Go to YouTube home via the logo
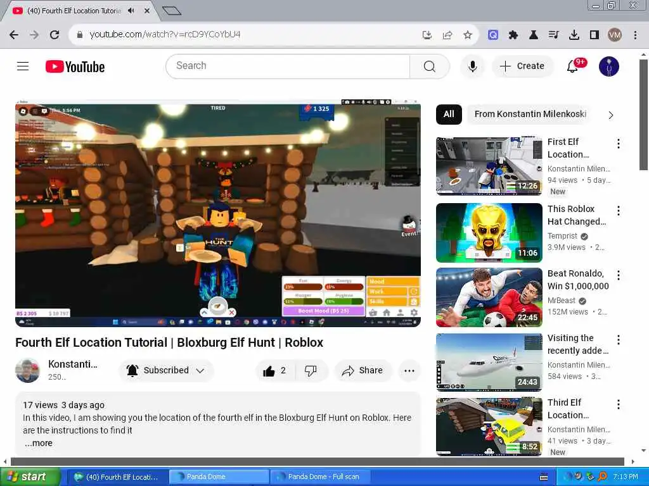The height and width of the screenshot is (486, 649). pos(75,66)
